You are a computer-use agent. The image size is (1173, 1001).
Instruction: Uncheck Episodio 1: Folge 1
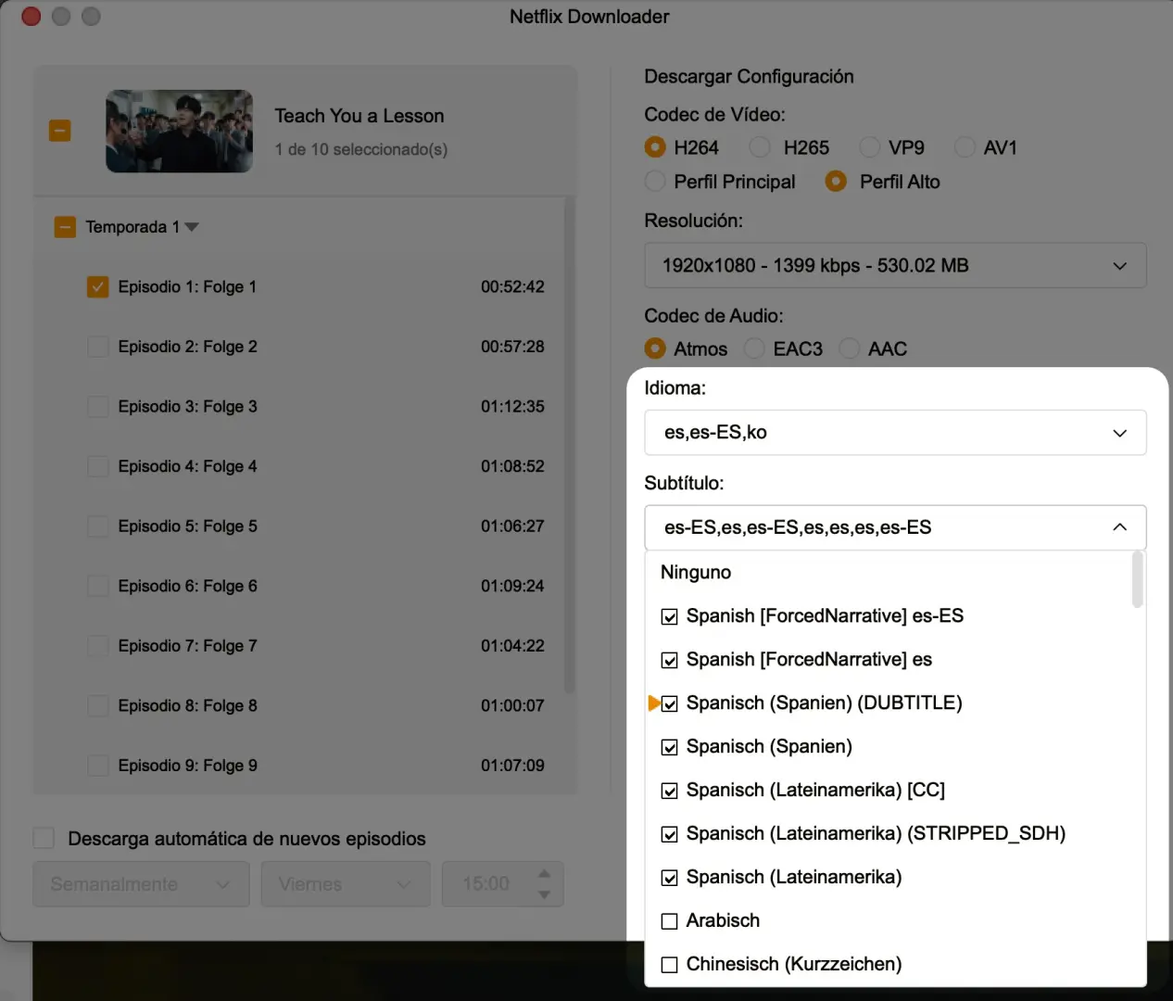(x=98, y=287)
